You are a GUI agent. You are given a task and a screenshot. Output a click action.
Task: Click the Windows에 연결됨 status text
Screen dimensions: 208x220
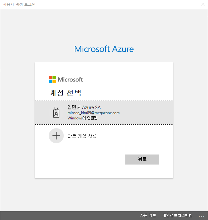point(82,118)
